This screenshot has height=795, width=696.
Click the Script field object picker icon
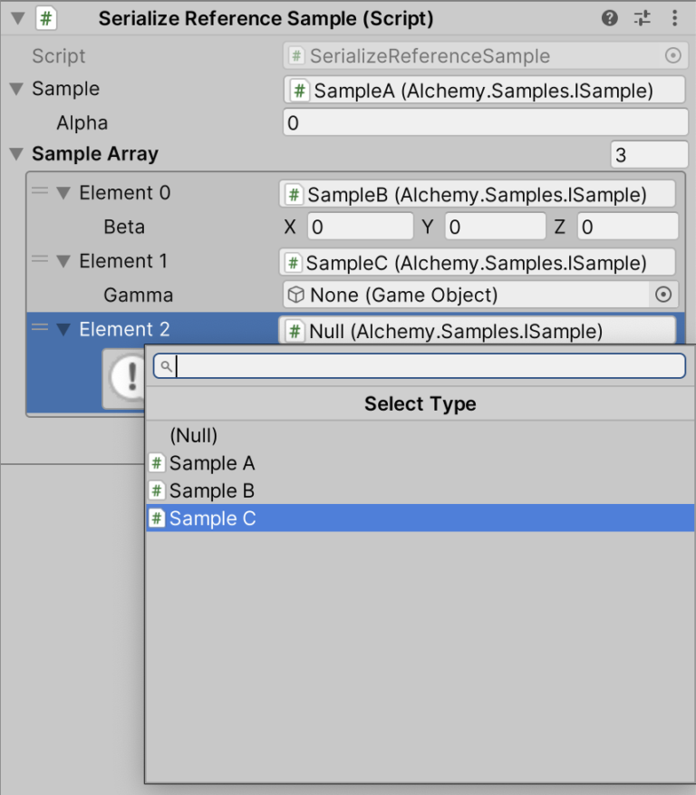[x=672, y=56]
